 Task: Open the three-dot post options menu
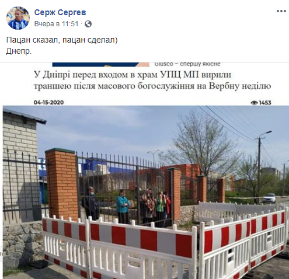coord(281,11)
